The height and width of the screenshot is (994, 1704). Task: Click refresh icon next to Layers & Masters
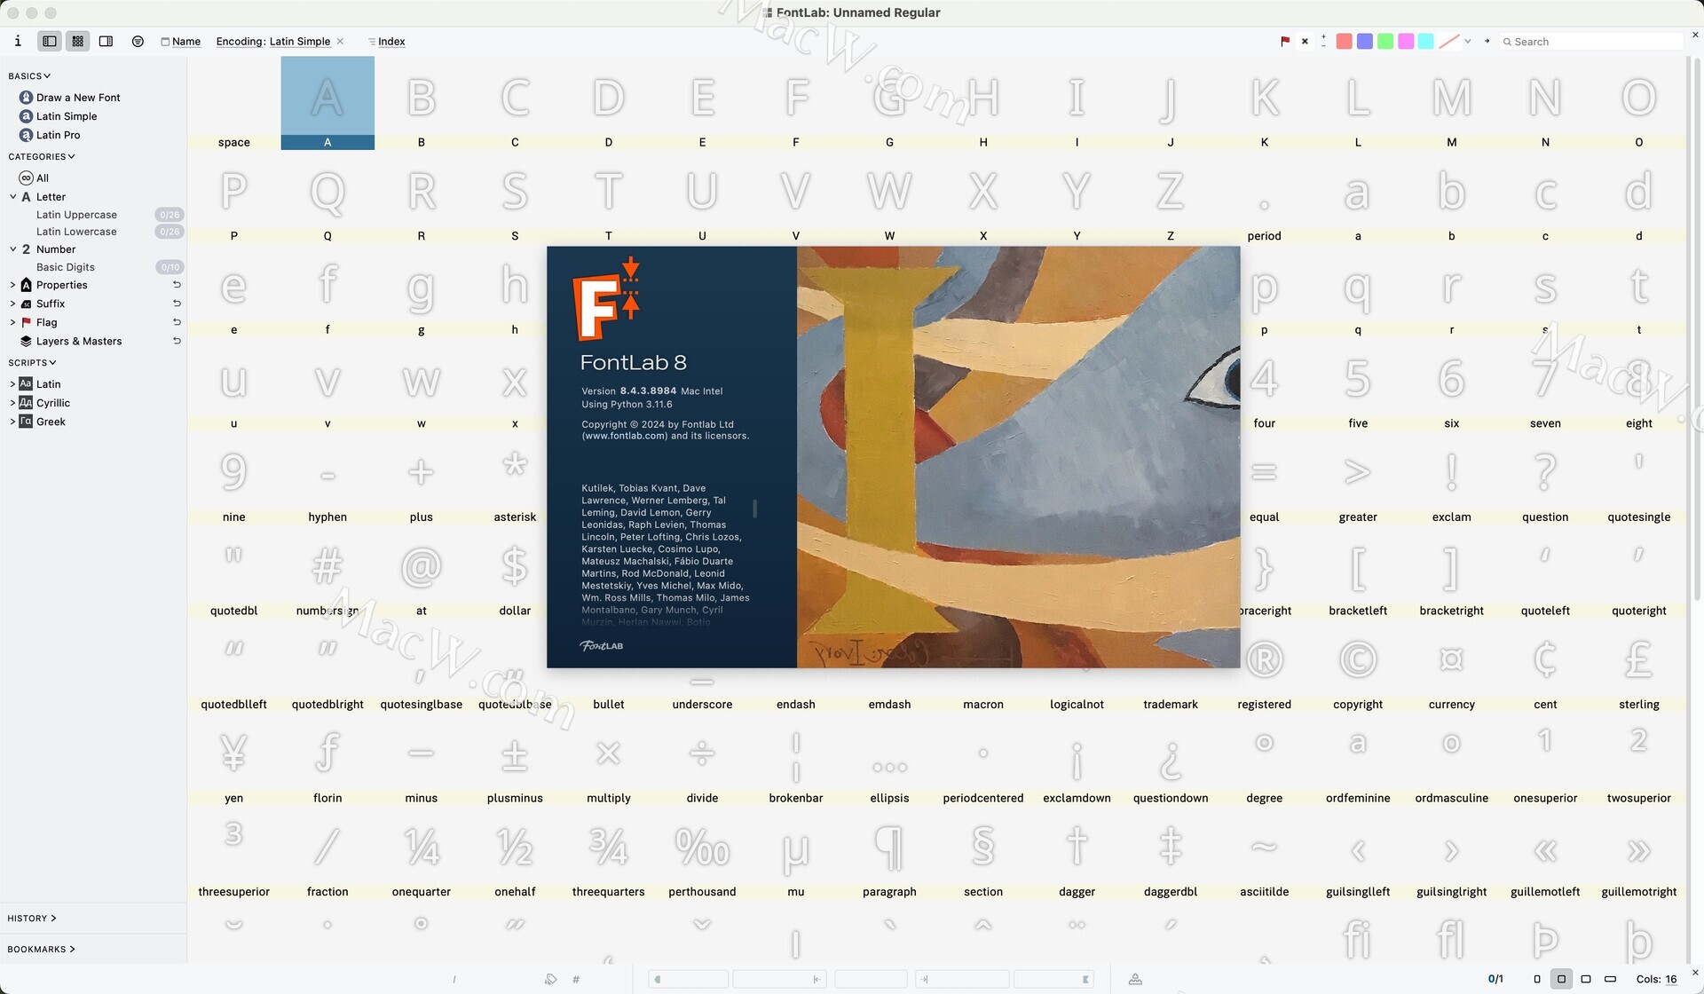point(177,341)
